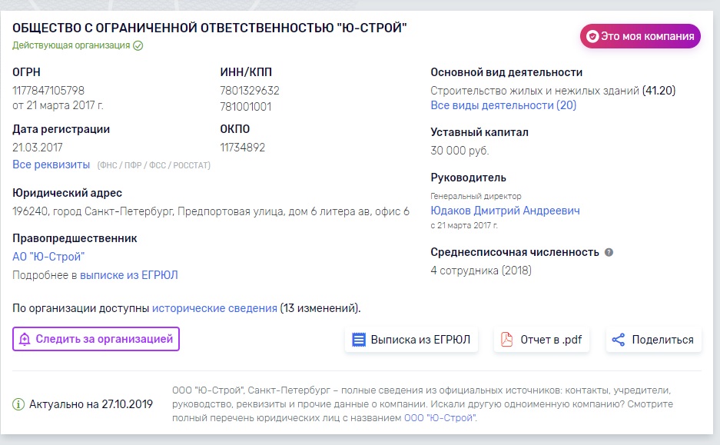Click the ИНН number 7801329632

[250, 91]
